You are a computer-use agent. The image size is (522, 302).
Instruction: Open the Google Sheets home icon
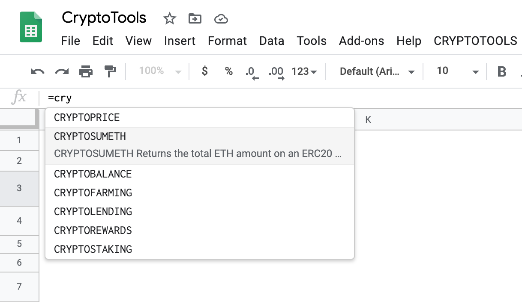click(x=31, y=27)
